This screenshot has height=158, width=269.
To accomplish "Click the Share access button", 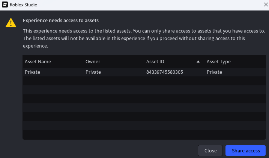I will pos(245,151).
